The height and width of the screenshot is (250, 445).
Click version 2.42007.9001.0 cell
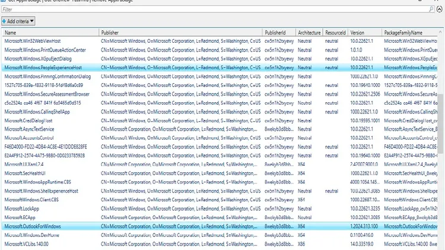coord(364,164)
